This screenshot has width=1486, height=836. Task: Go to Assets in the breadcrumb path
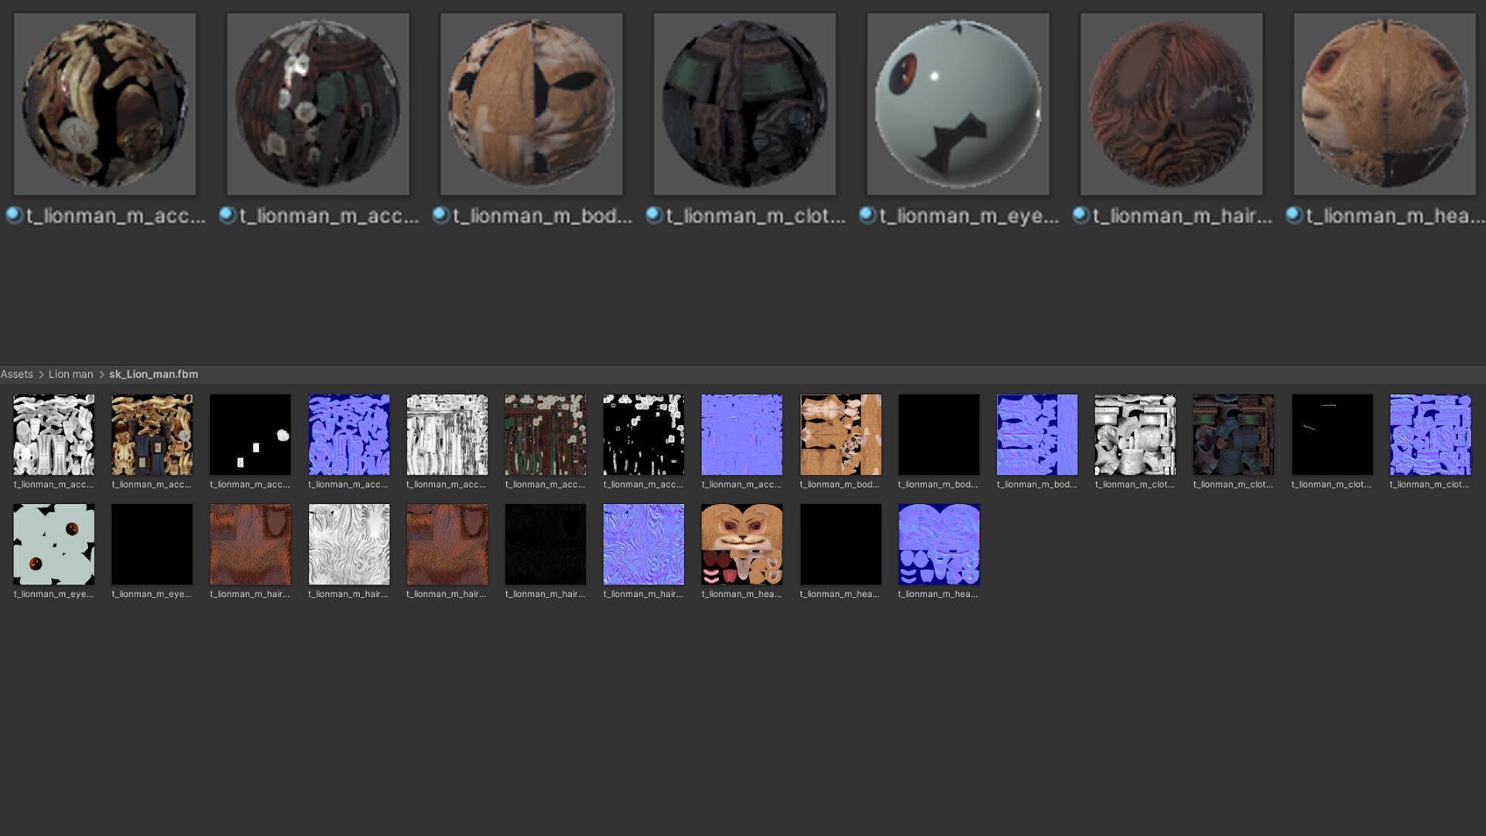pyautogui.click(x=17, y=374)
